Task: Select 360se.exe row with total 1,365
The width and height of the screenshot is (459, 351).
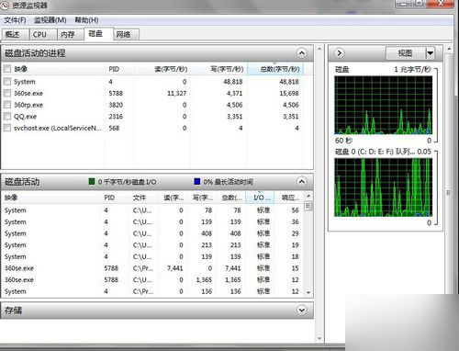Action: pyautogui.click(x=152, y=280)
